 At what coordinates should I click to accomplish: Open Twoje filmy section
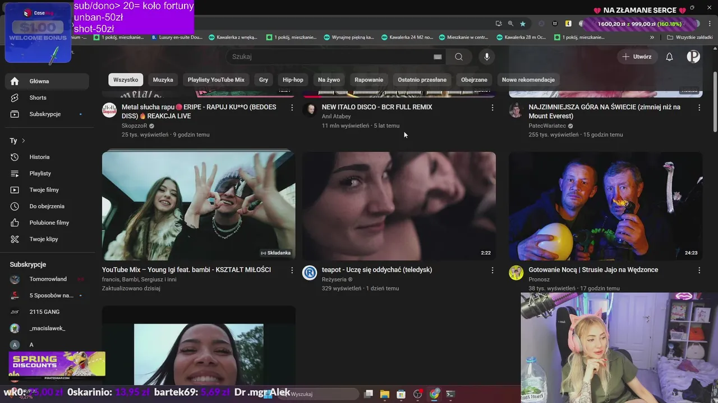coord(47,190)
